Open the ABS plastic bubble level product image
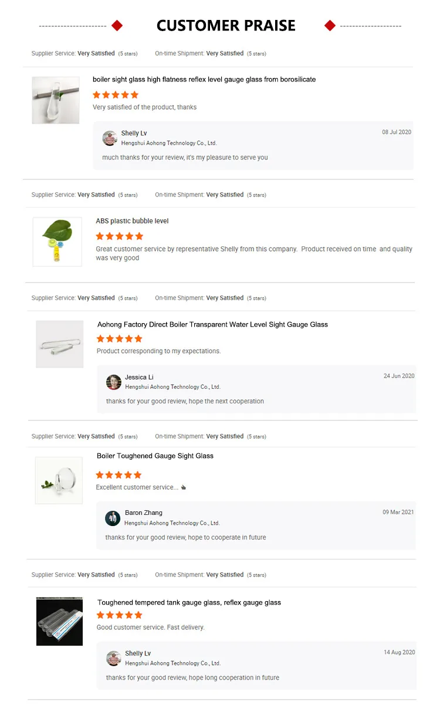This screenshot has height=719, width=440. pyautogui.click(x=57, y=242)
